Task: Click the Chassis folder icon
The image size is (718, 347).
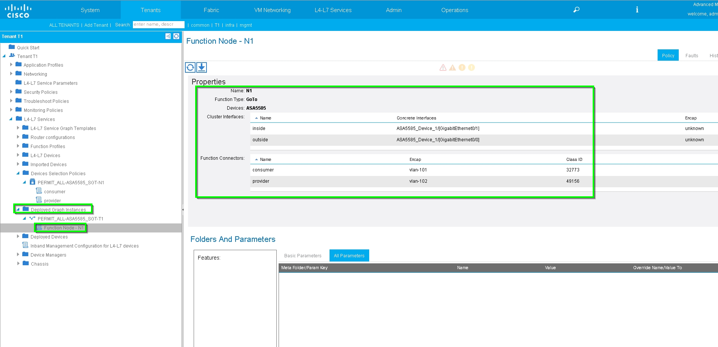Action: [26, 263]
